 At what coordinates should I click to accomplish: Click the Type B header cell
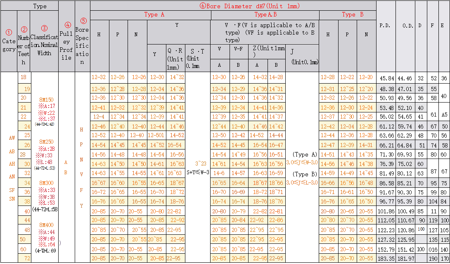tap(353, 15)
